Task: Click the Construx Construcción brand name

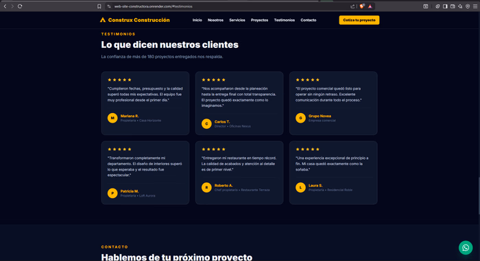Action: 139,20
